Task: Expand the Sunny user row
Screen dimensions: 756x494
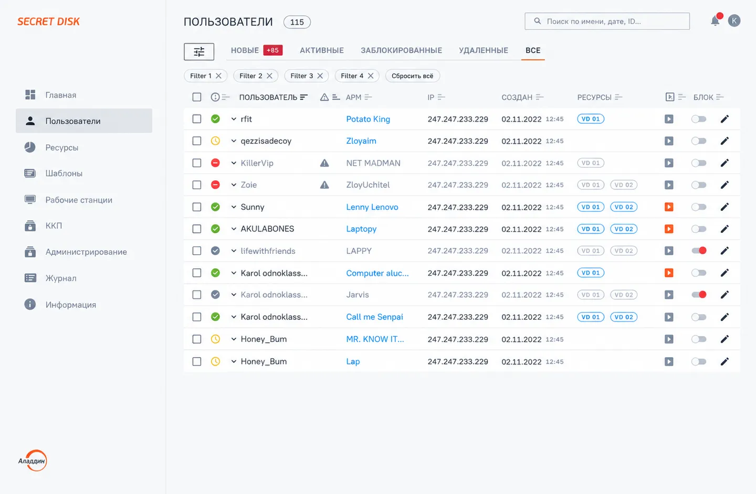Action: pos(234,207)
